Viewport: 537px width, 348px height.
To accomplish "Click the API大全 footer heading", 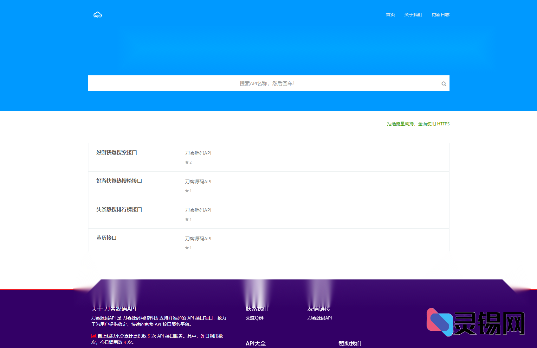I will [256, 343].
